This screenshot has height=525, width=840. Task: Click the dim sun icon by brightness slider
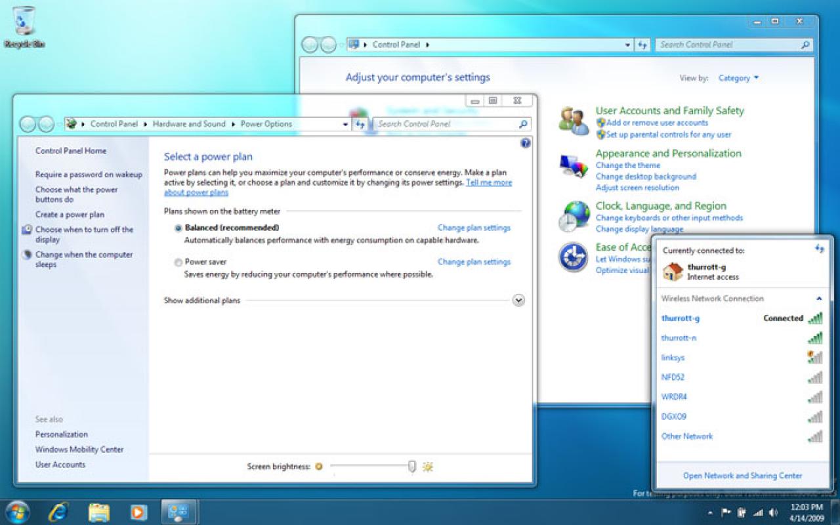pyautogui.click(x=319, y=467)
